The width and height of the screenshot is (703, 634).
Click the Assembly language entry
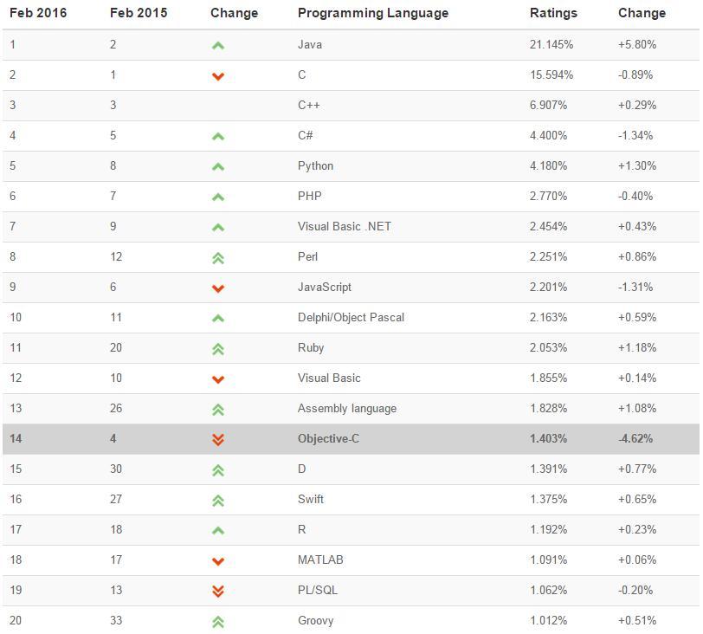tap(346, 408)
